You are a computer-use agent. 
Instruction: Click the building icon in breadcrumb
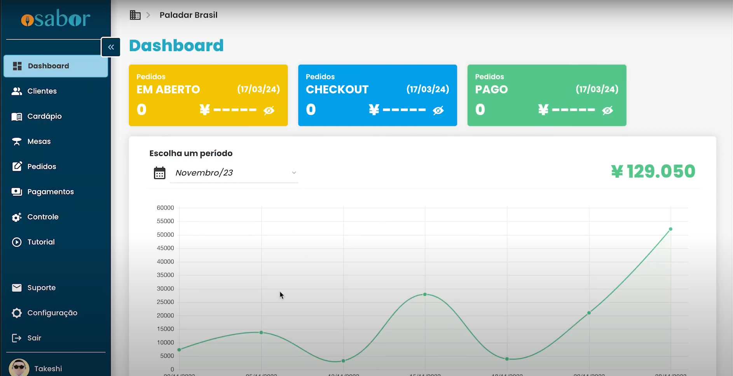point(135,15)
